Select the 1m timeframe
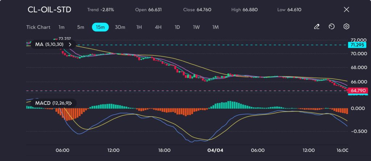 pos(62,27)
